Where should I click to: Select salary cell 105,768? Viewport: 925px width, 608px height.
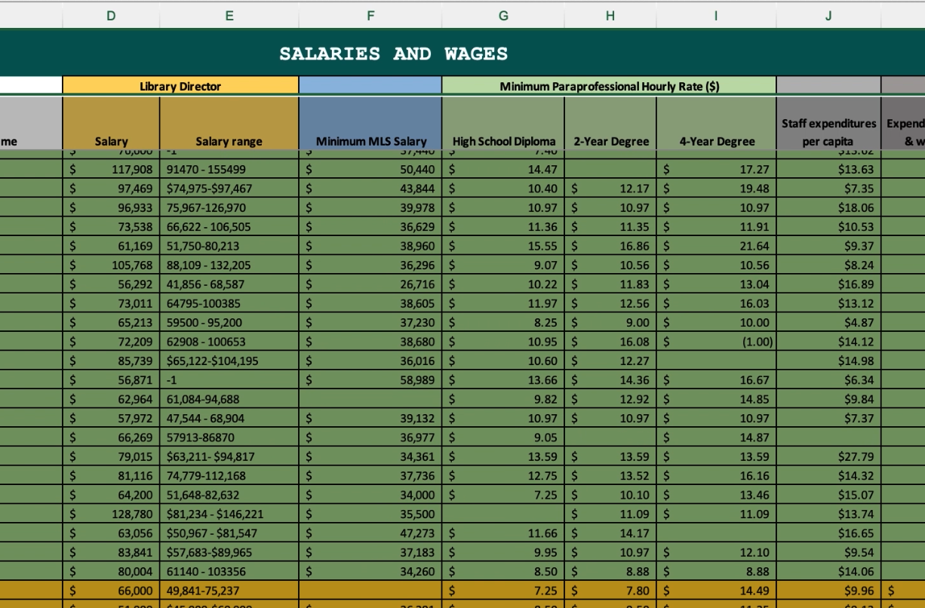[111, 265]
